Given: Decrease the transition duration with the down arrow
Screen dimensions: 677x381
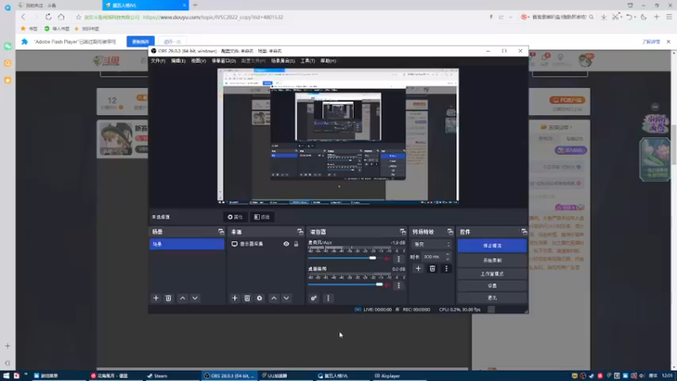Looking at the screenshot, I should tap(448, 259).
